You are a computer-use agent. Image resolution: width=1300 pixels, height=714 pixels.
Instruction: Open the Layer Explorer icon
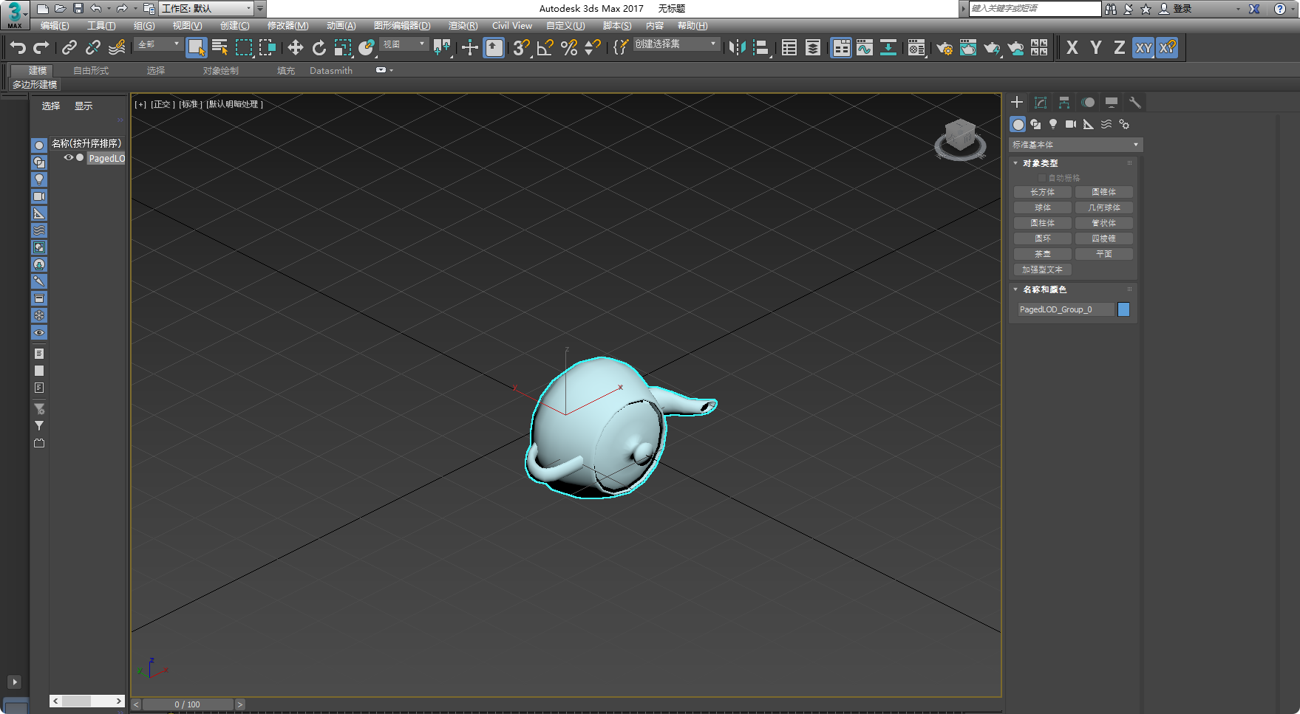(x=813, y=48)
